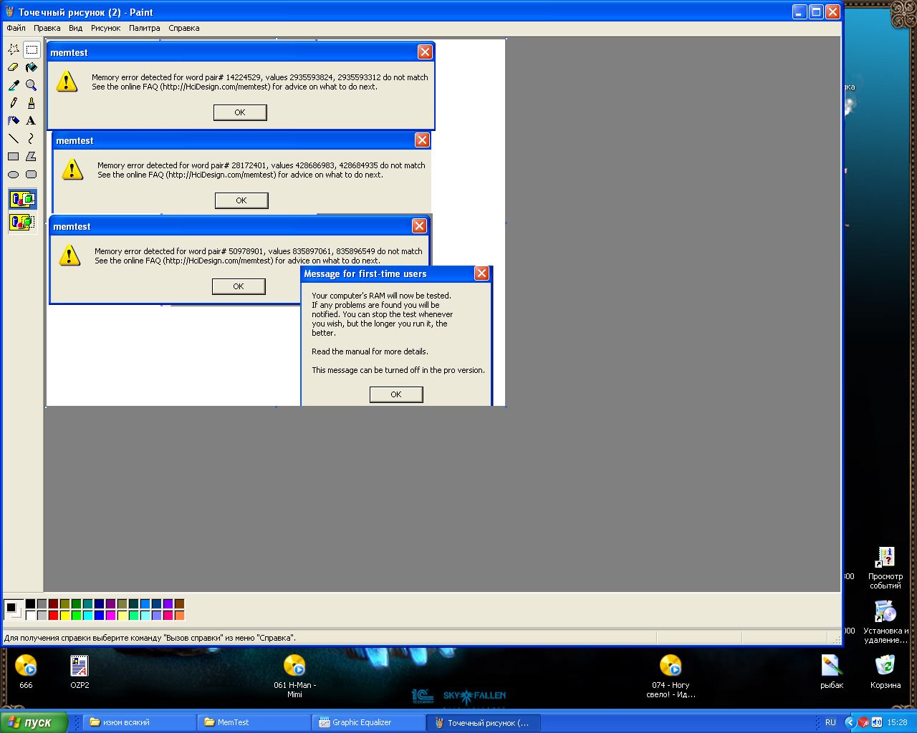Image resolution: width=917 pixels, height=733 pixels.
Task: Pick the Fill With Color bucket tool
Action: pyautogui.click(x=32, y=67)
